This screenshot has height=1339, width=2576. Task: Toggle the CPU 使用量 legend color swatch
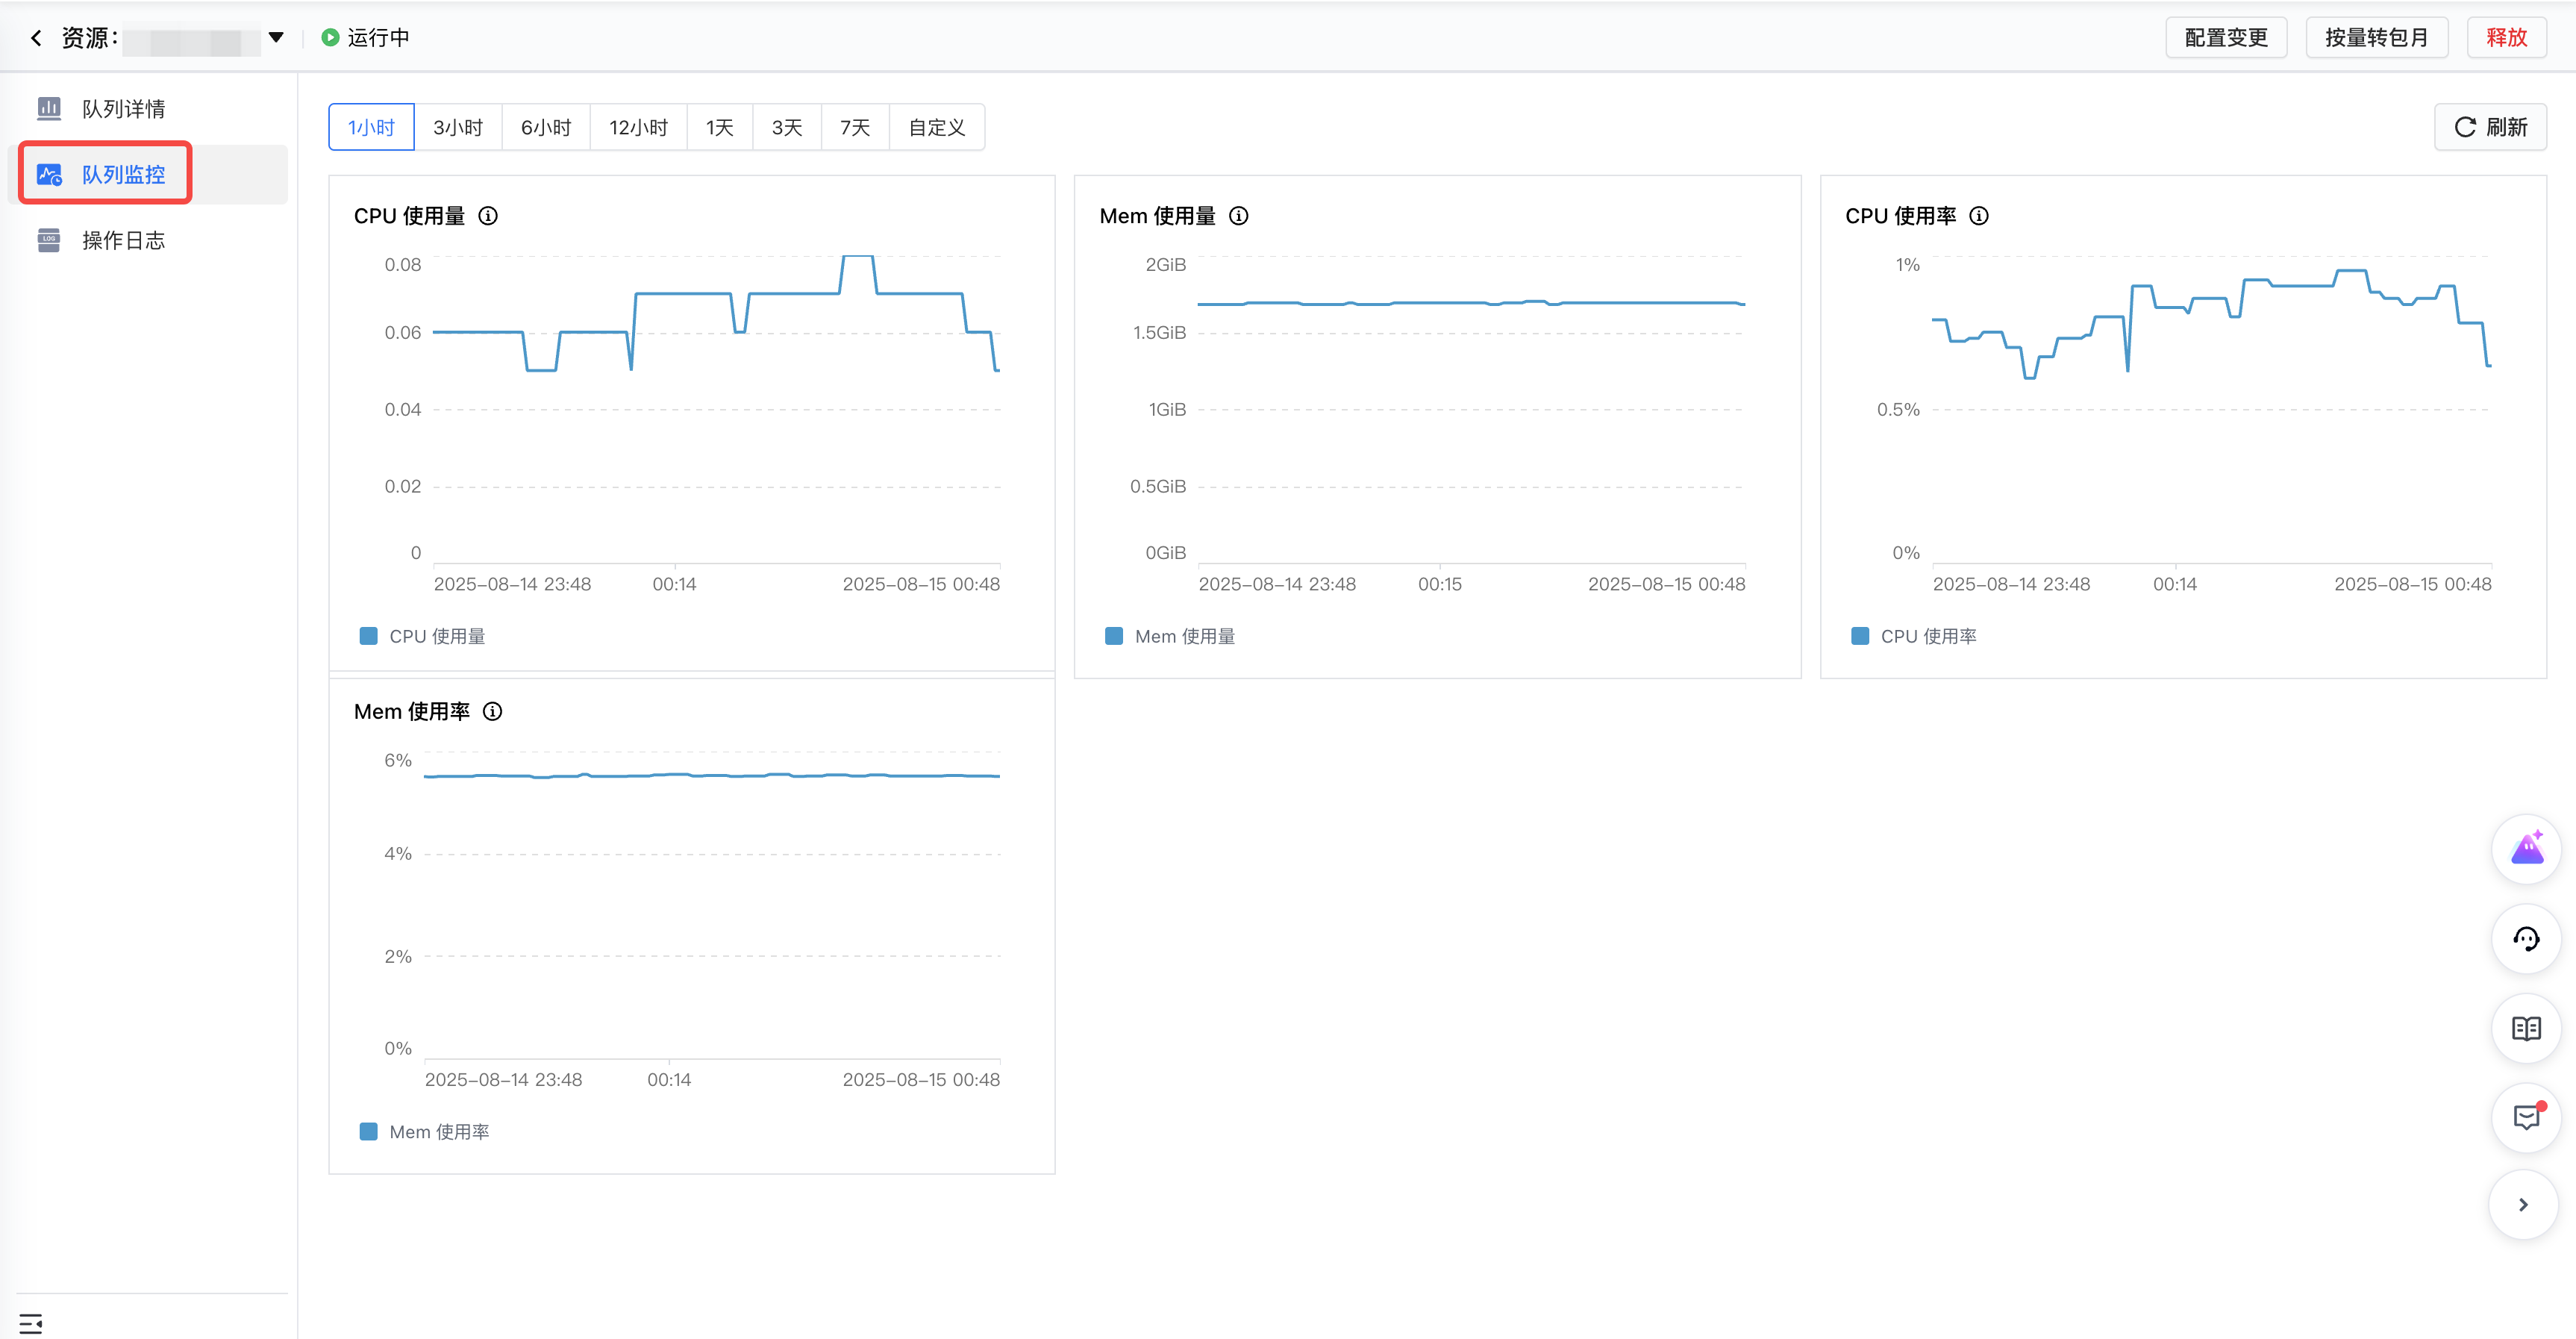pyautogui.click(x=369, y=636)
